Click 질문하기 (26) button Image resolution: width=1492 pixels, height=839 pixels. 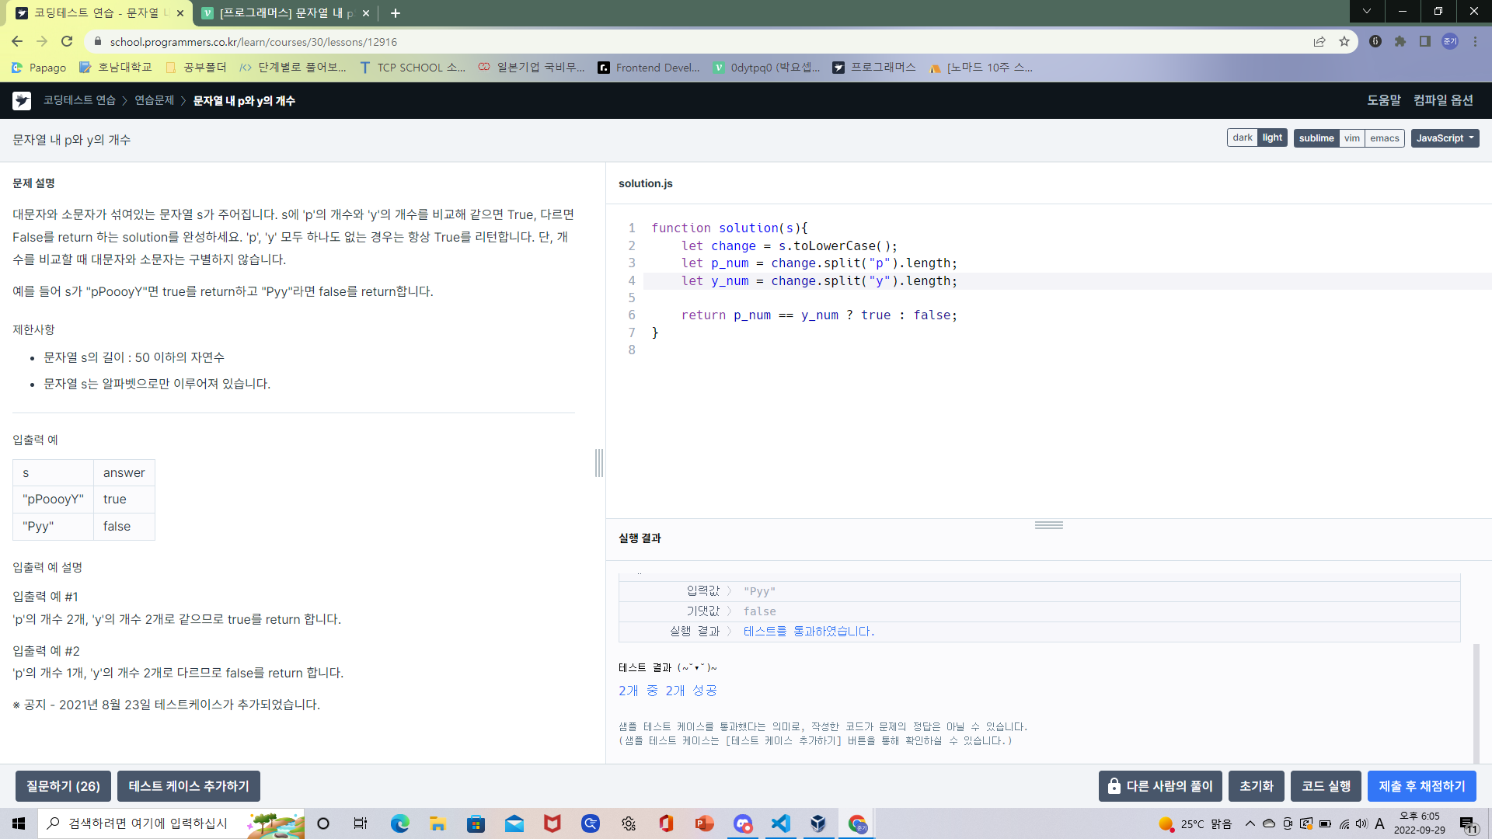click(63, 786)
